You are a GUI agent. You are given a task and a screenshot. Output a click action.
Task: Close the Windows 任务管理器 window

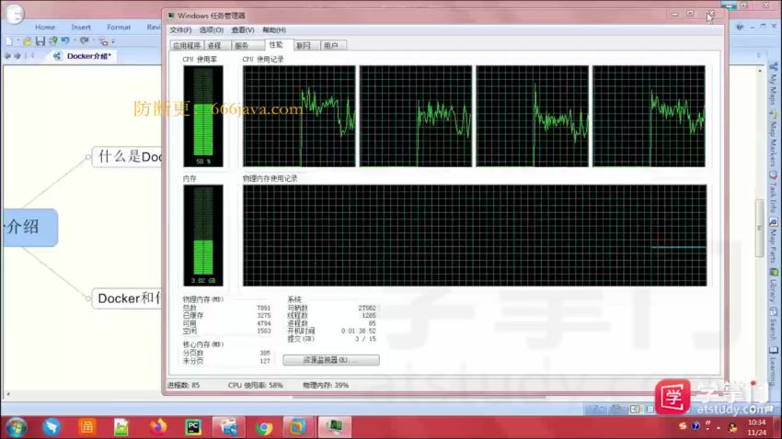(x=712, y=14)
